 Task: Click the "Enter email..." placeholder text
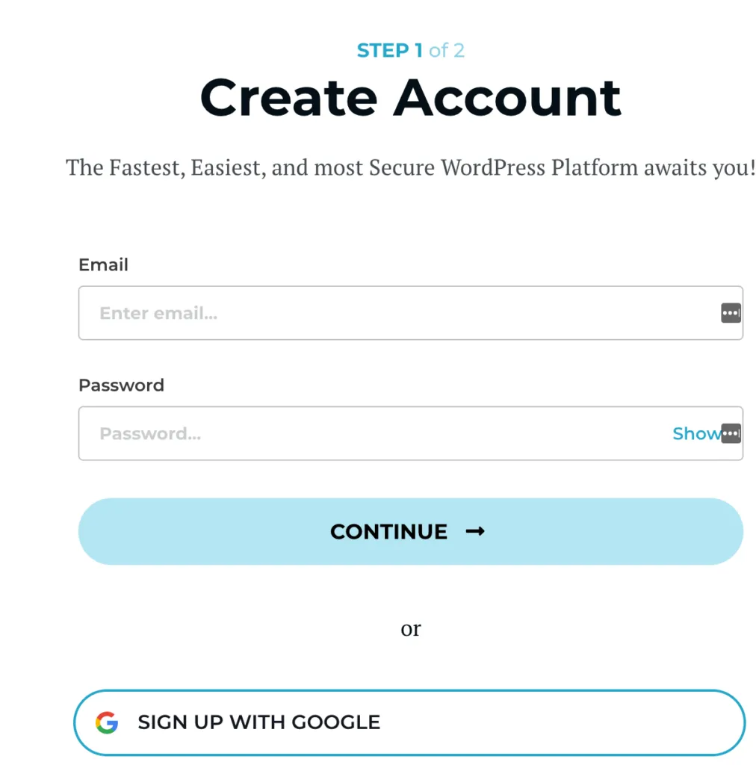click(x=158, y=313)
